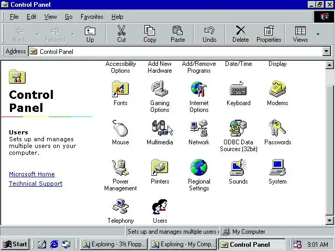Follow the Microsoft Home link
This screenshot has height=251, width=335.
coord(32,174)
